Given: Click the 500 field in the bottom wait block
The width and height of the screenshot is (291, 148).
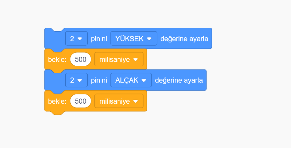Looking at the screenshot, I should pos(81,101).
